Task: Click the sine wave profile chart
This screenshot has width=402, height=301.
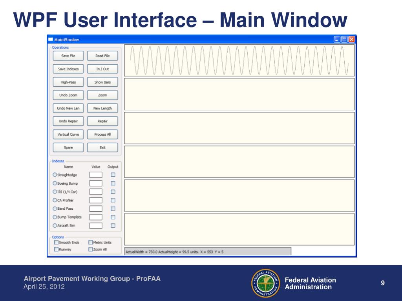Action: click(239, 60)
